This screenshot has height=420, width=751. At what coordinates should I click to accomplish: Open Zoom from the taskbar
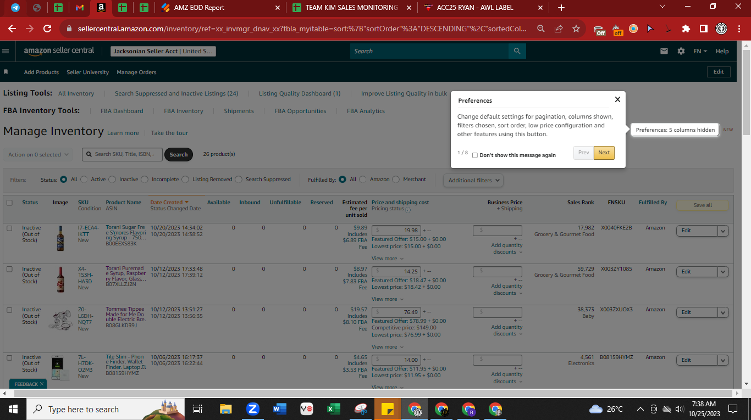coord(253,409)
